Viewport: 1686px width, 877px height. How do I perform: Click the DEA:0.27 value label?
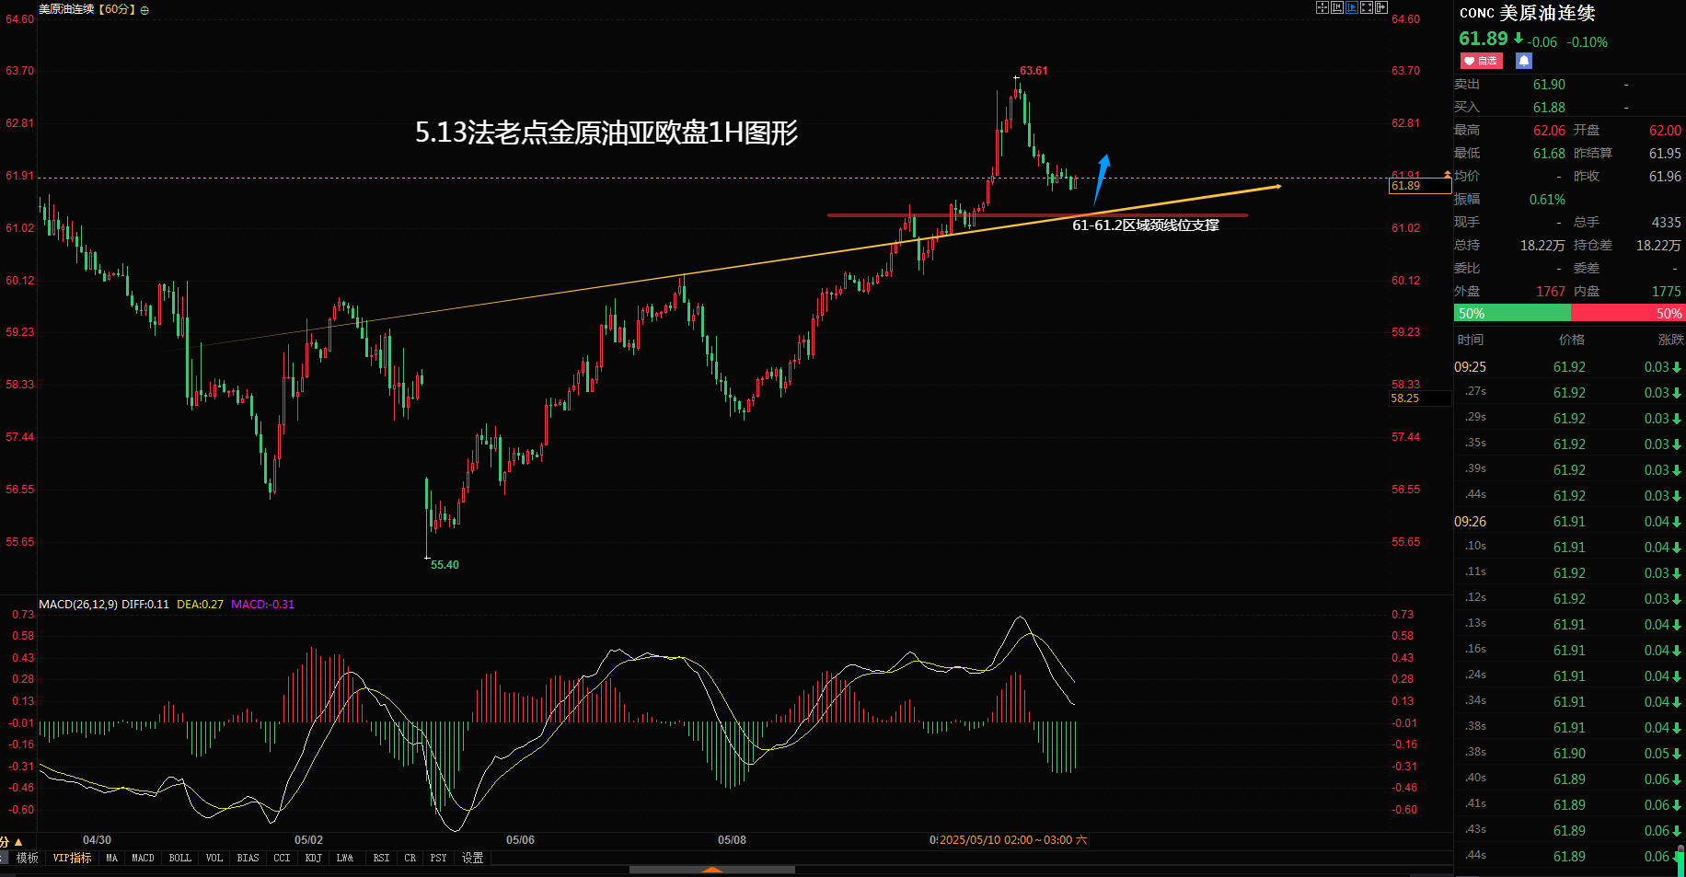tap(200, 605)
